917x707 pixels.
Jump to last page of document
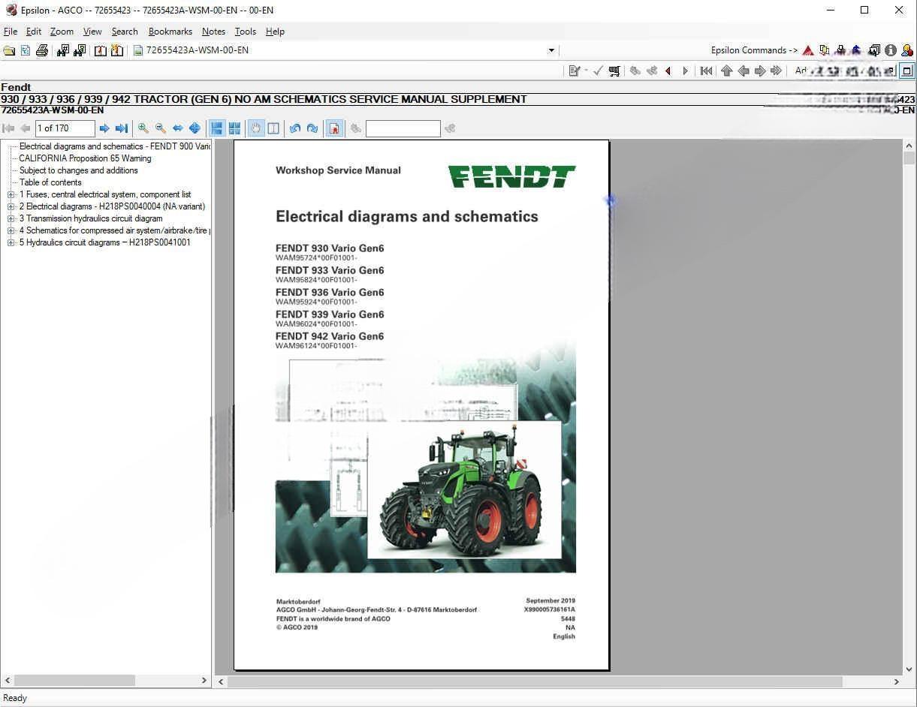point(121,128)
